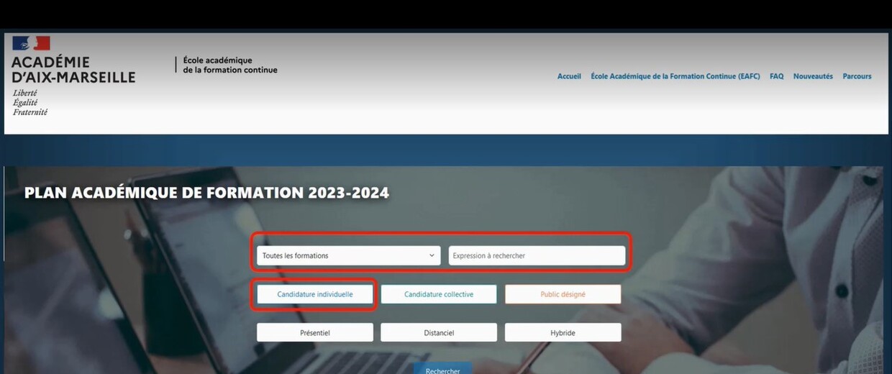
Task: Click the Rechercher button
Action: click(442, 368)
